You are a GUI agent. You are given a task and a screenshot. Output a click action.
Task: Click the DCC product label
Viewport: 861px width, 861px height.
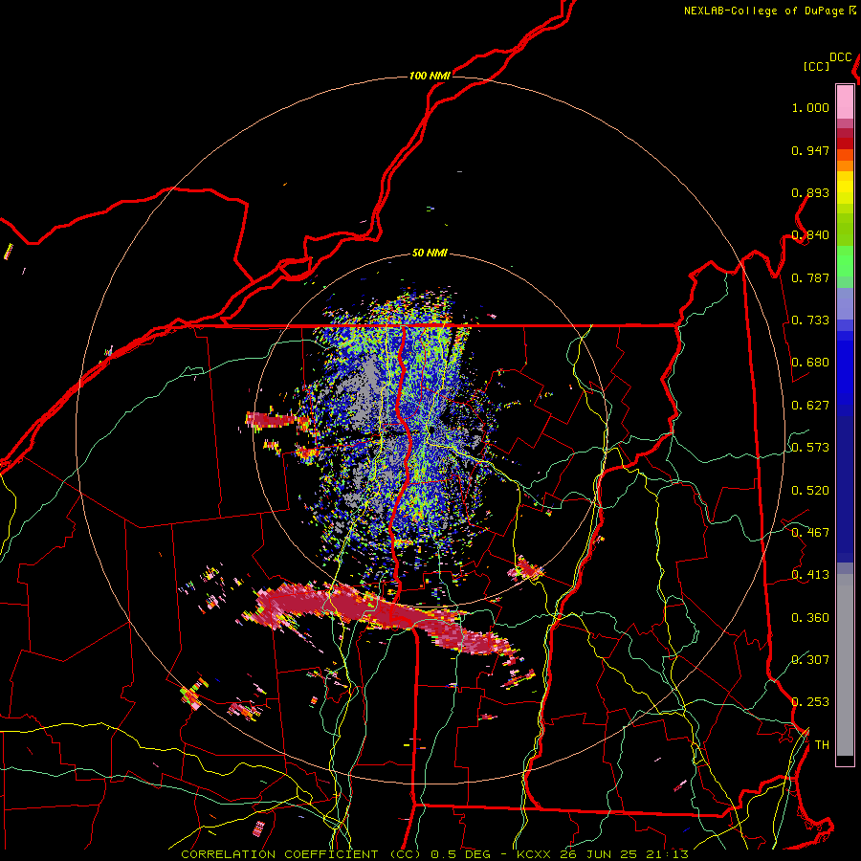coord(841,57)
